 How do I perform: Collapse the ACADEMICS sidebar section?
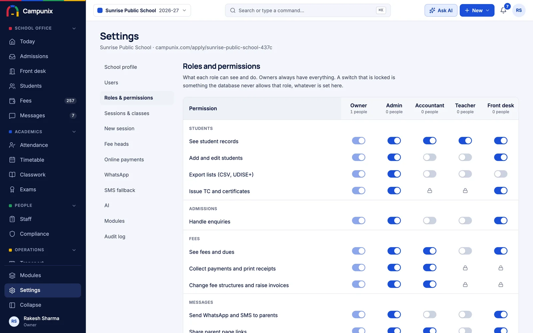[x=74, y=132]
